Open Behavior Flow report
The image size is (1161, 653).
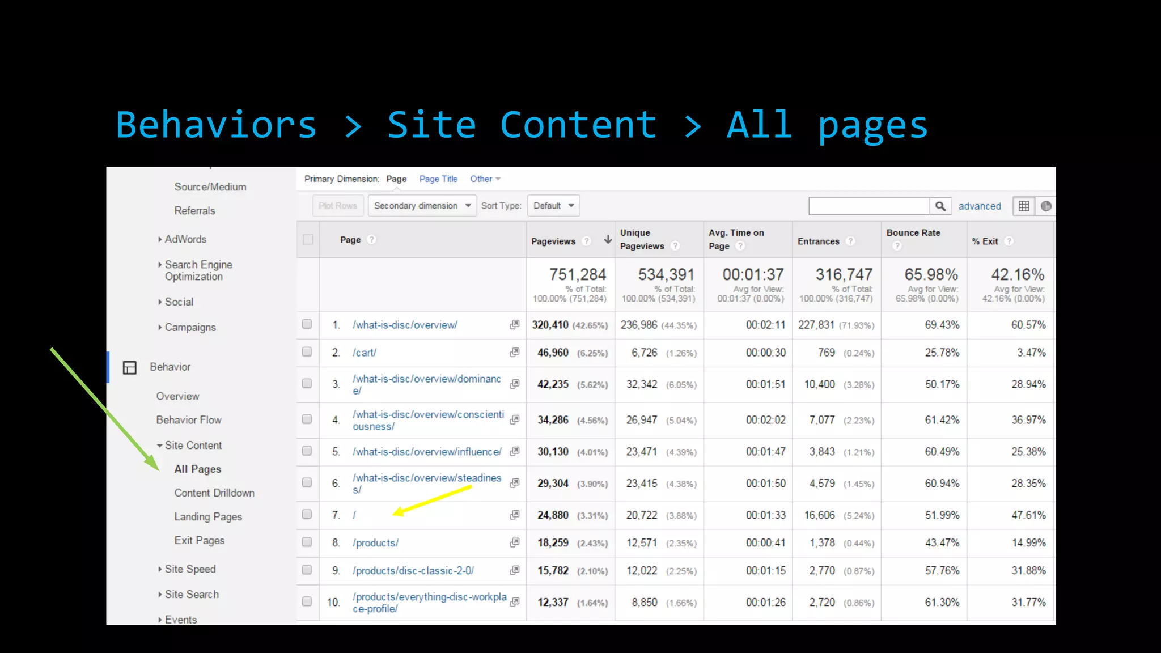pyautogui.click(x=189, y=421)
